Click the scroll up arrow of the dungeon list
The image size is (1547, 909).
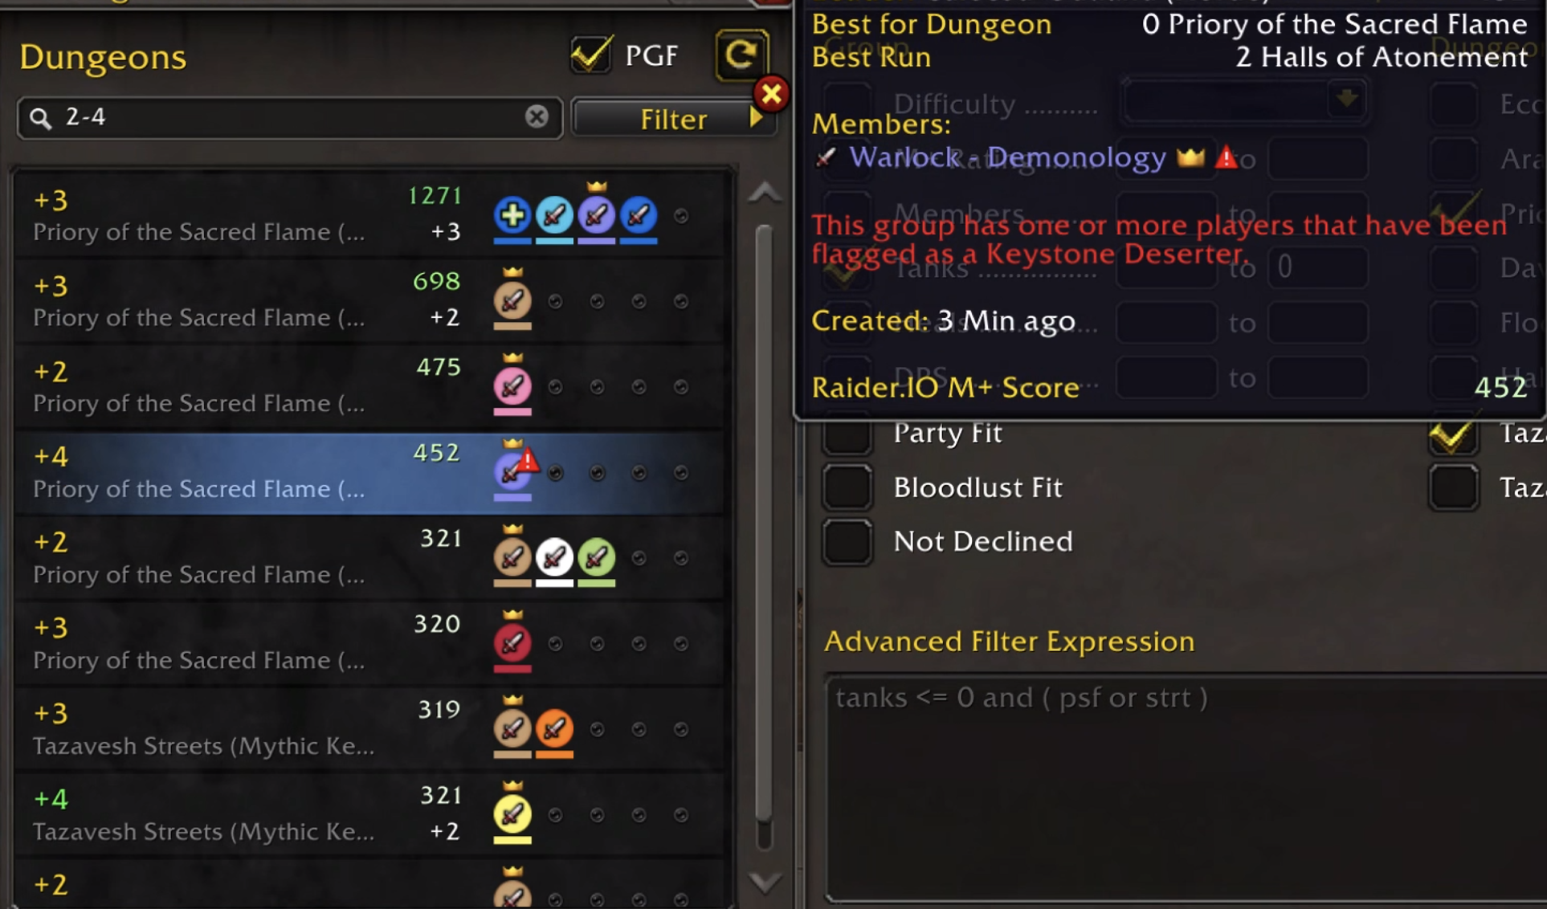(x=765, y=193)
